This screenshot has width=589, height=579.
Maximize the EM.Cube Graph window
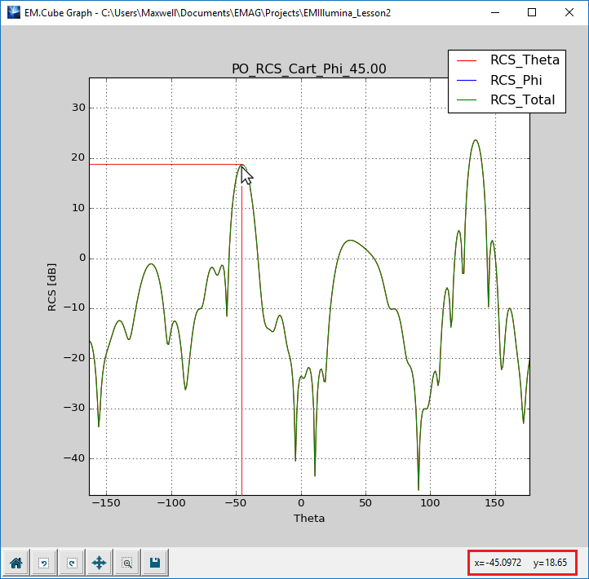[532, 12]
